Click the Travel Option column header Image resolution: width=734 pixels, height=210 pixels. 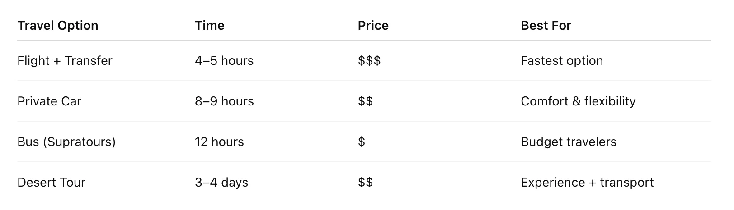click(x=57, y=25)
